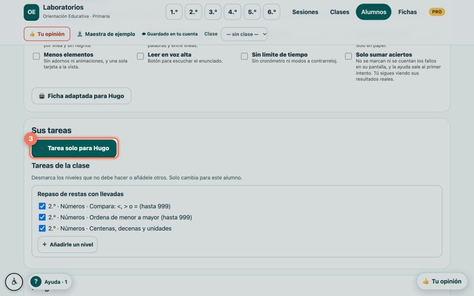Image resolution: width=474 pixels, height=296 pixels.
Task: Open the Clase dropdown showing sin clase
Action: (244, 34)
